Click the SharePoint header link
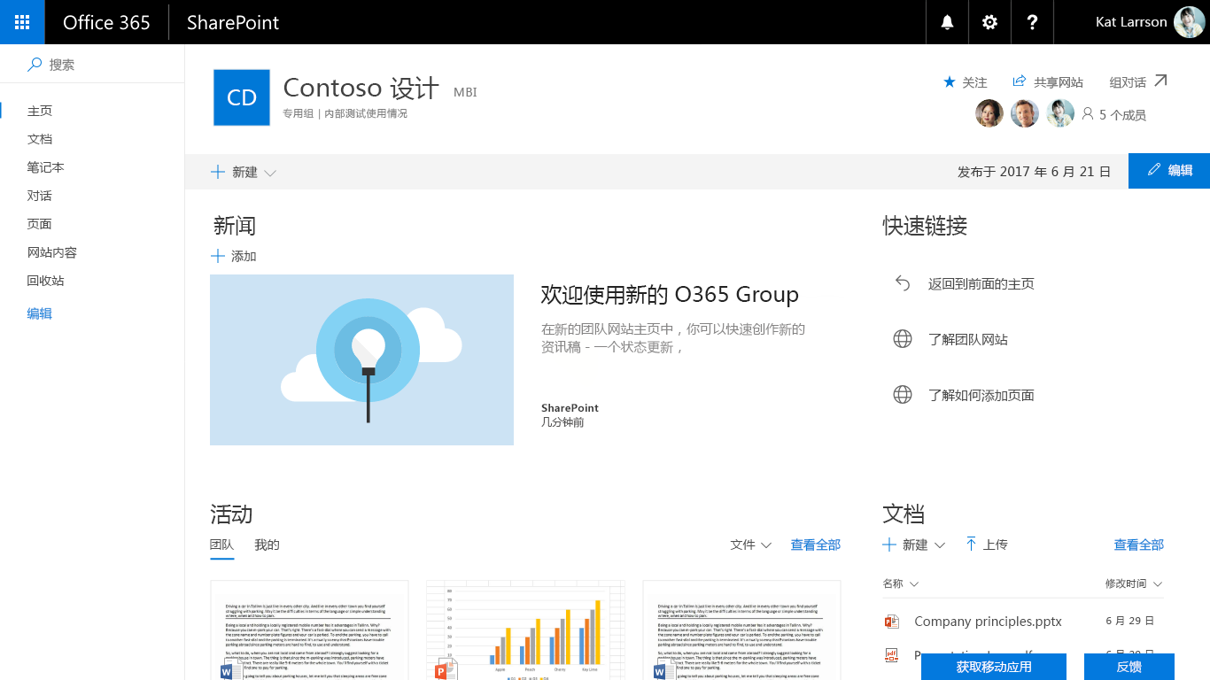The height and width of the screenshot is (680, 1210). coord(233,22)
